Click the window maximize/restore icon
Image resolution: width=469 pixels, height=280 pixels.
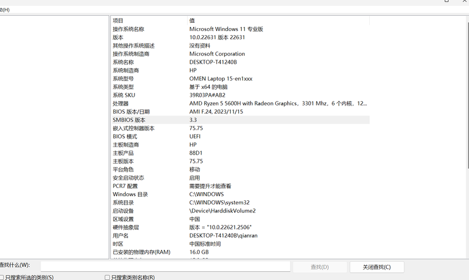[x=447, y=2]
